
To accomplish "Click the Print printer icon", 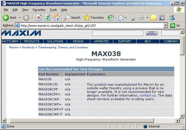I will 132,18.
